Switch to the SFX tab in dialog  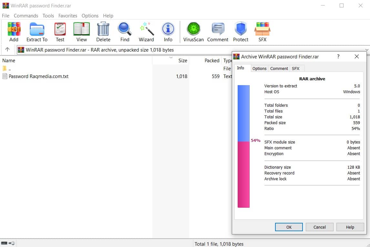(296, 68)
